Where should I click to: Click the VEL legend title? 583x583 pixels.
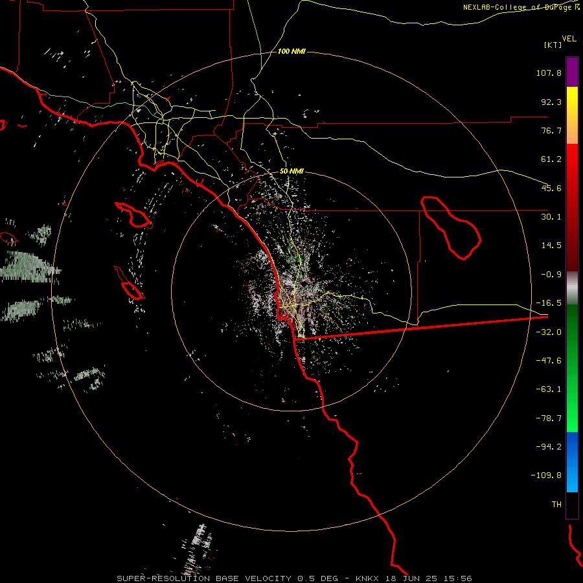pyautogui.click(x=569, y=39)
